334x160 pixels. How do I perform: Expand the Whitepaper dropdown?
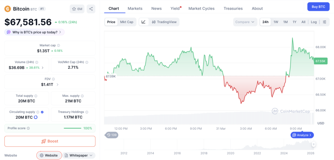(x=79, y=155)
